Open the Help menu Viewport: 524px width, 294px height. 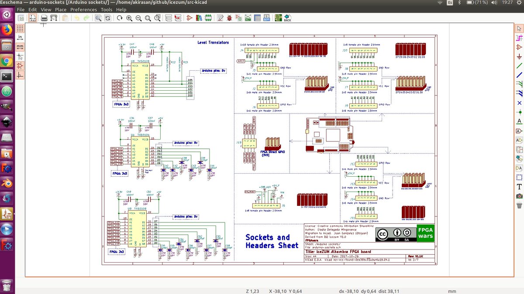tap(121, 9)
